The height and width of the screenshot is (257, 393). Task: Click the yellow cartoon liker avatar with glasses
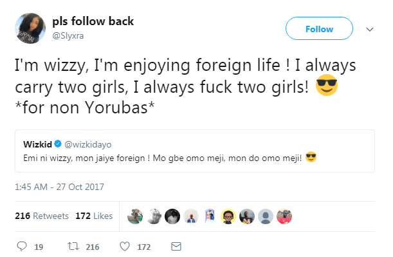(x=228, y=216)
